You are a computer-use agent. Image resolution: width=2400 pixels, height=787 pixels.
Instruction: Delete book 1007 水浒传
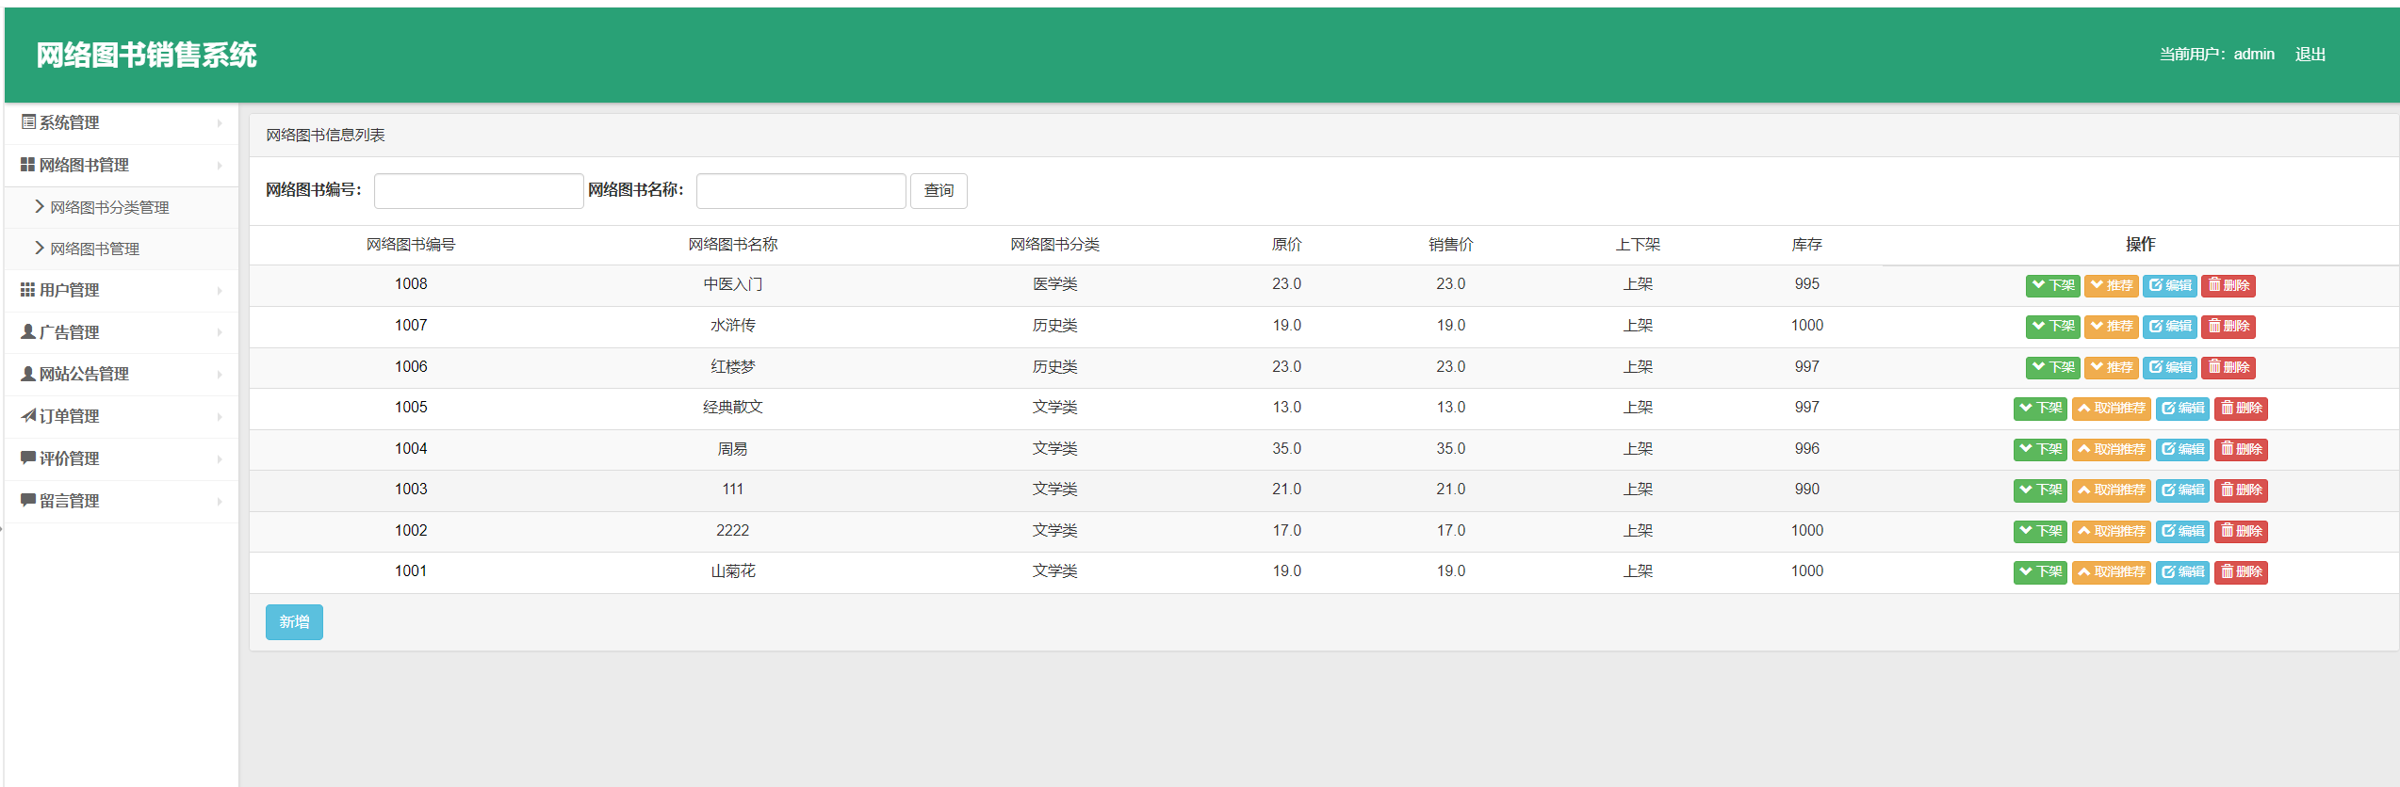coord(2228,327)
